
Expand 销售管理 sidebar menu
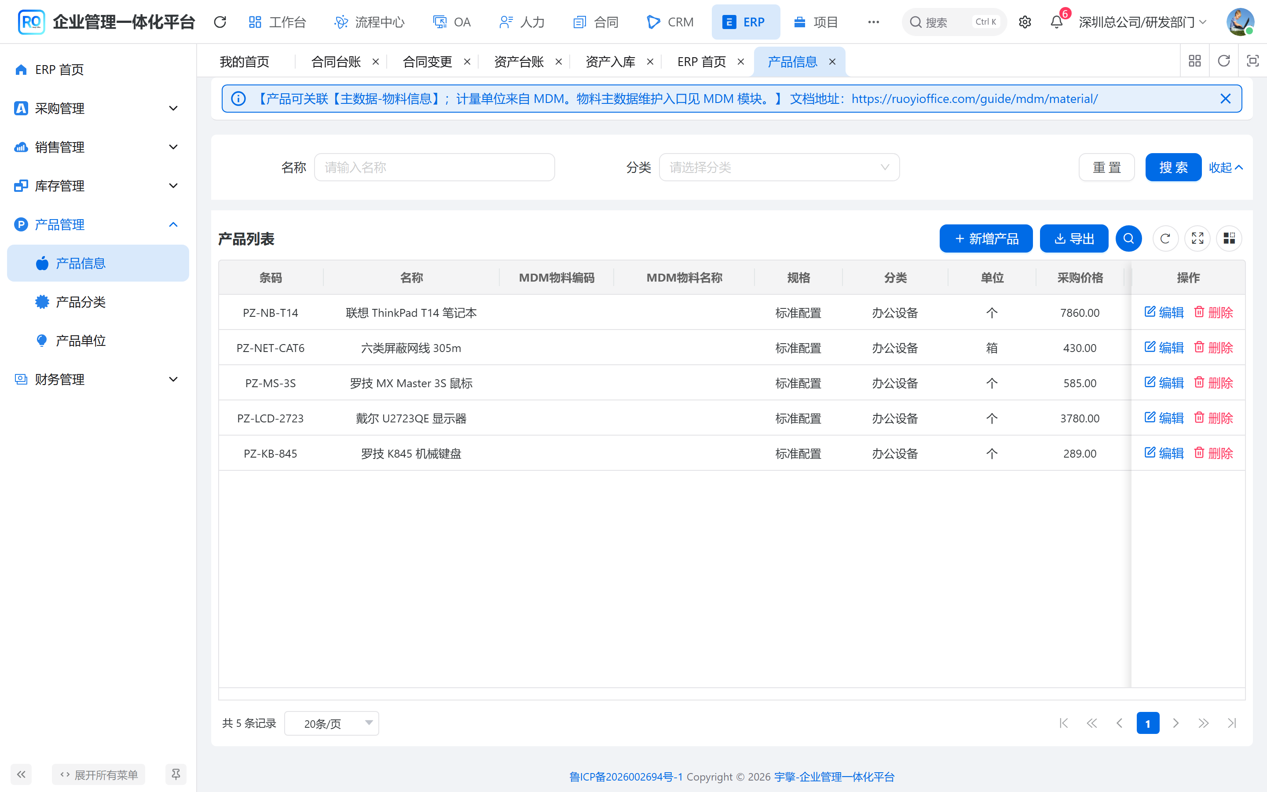[x=98, y=147]
